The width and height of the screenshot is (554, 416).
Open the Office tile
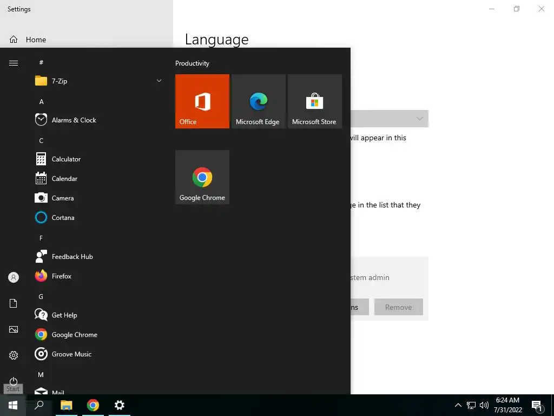point(202,101)
